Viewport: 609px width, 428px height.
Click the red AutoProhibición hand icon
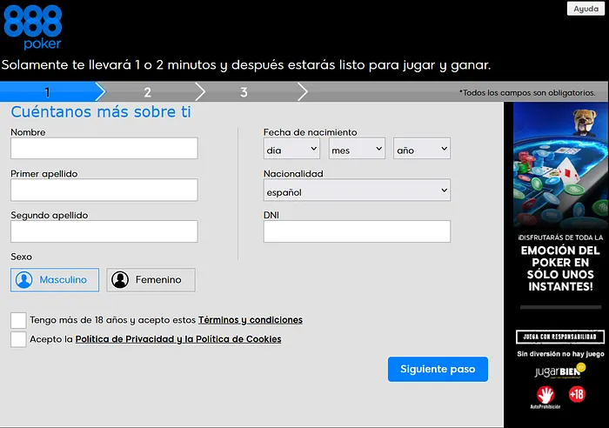click(x=545, y=396)
